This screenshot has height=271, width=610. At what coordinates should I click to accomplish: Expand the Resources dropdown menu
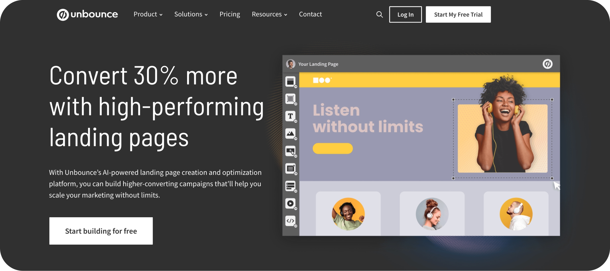click(269, 14)
